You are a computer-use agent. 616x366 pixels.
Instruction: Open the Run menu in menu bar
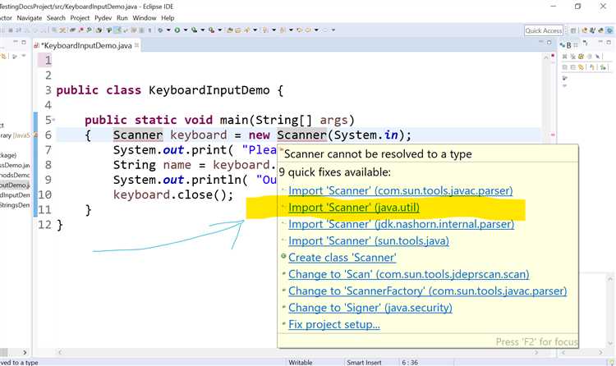122,18
